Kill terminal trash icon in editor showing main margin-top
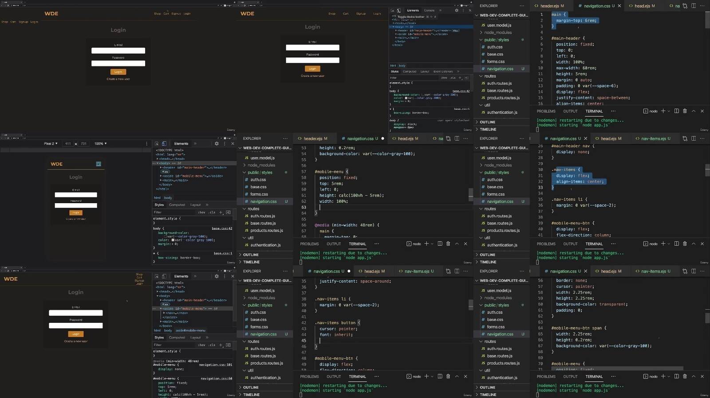Viewport: 710px width, 398px height. [685, 111]
